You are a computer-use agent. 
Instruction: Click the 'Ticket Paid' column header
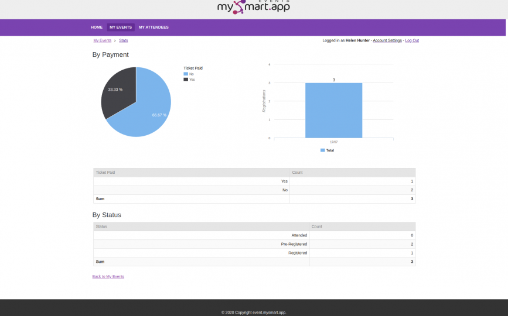pos(192,173)
